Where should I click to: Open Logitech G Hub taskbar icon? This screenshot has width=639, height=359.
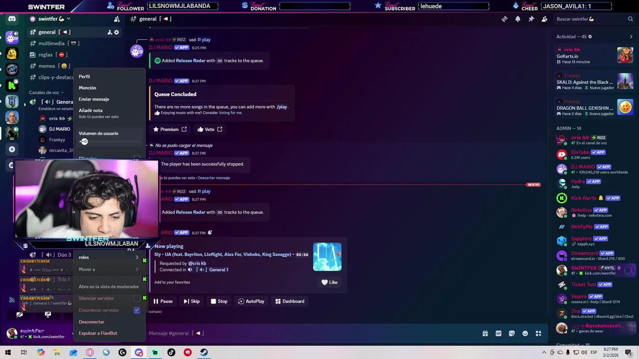(122, 353)
